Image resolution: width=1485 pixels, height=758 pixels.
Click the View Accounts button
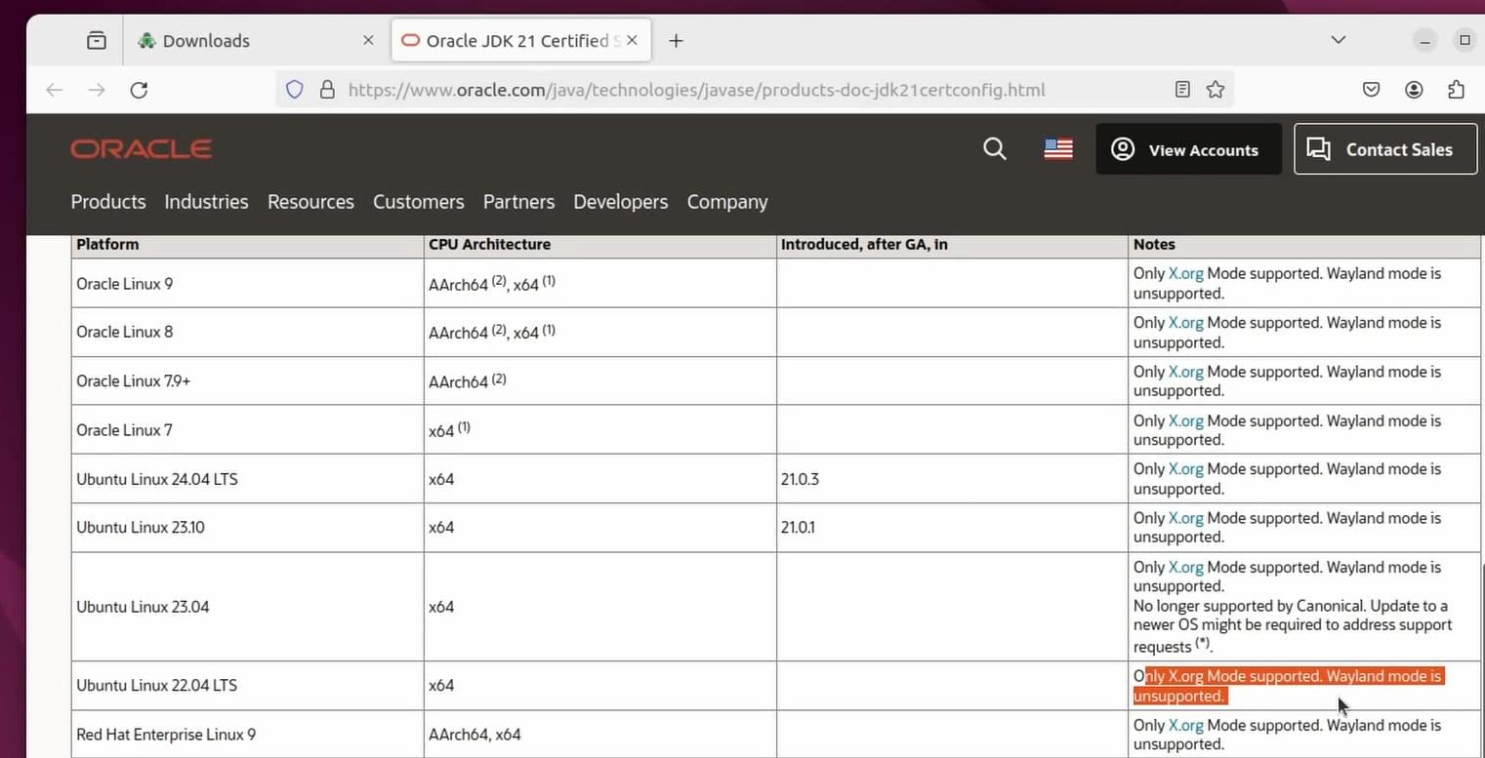click(1188, 149)
